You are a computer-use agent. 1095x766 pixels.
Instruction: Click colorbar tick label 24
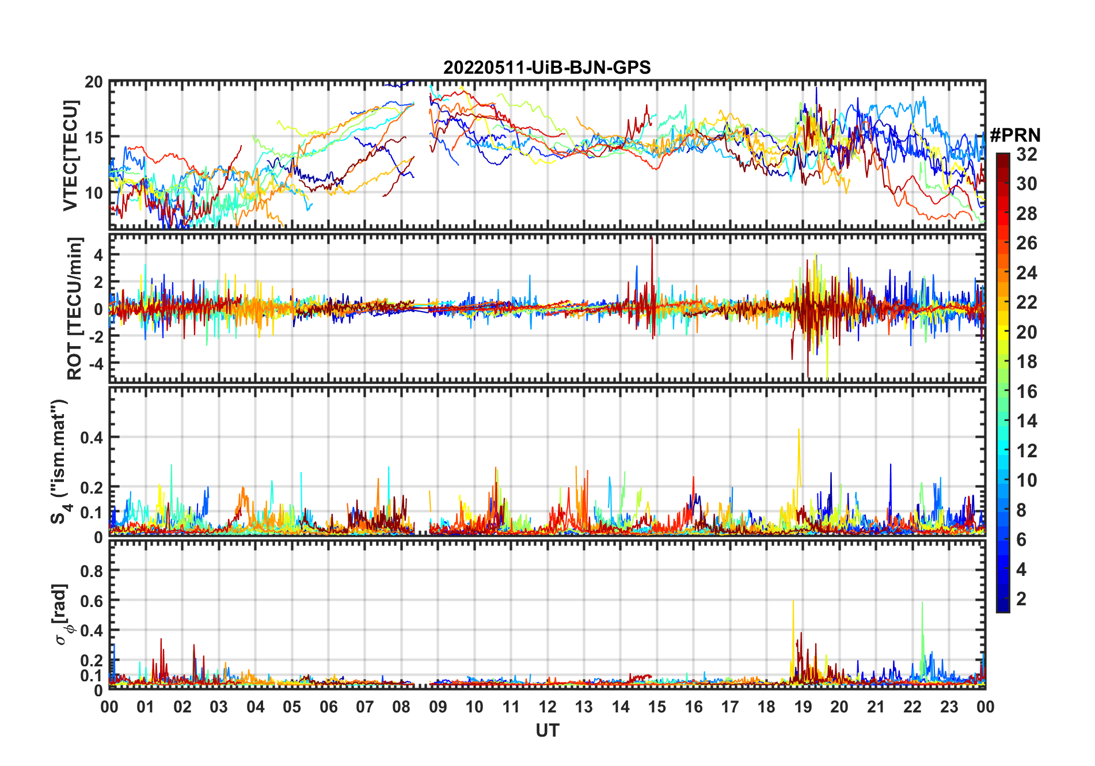pyautogui.click(x=1027, y=273)
